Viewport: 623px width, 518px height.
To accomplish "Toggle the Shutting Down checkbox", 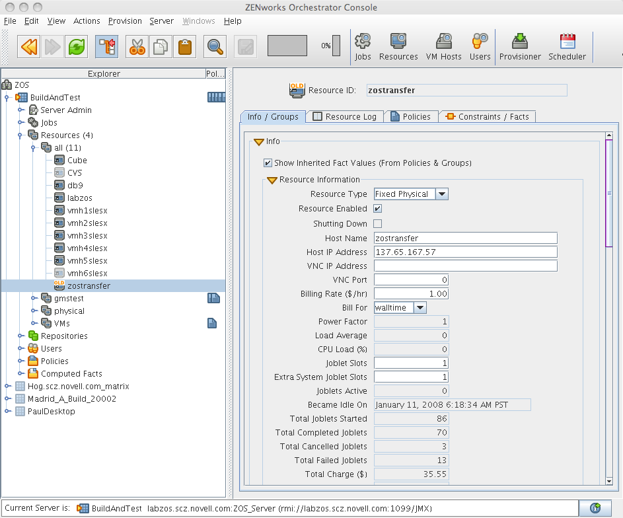I will (x=378, y=223).
